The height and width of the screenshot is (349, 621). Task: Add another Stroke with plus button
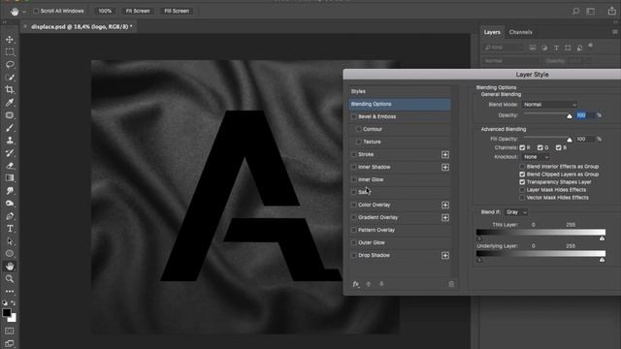click(445, 155)
